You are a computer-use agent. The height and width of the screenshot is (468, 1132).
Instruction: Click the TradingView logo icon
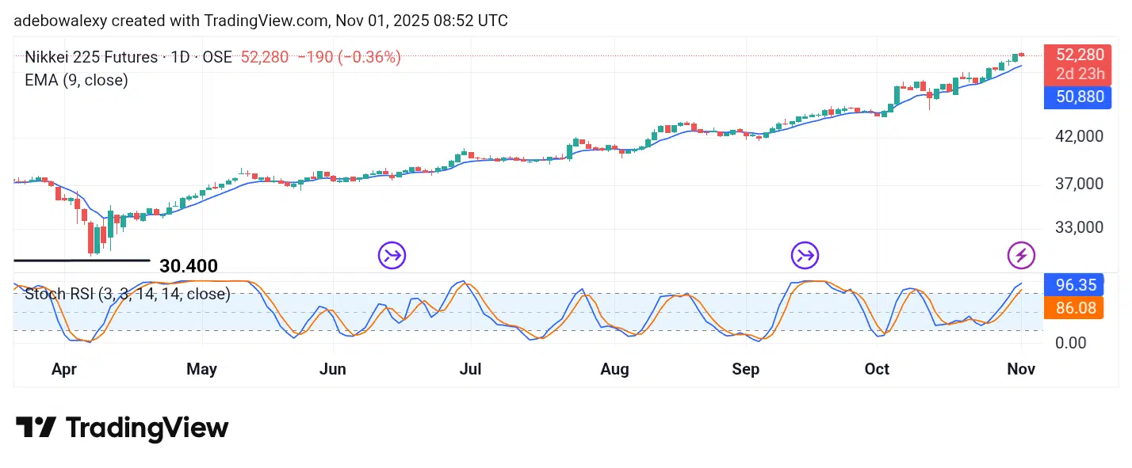point(36,428)
